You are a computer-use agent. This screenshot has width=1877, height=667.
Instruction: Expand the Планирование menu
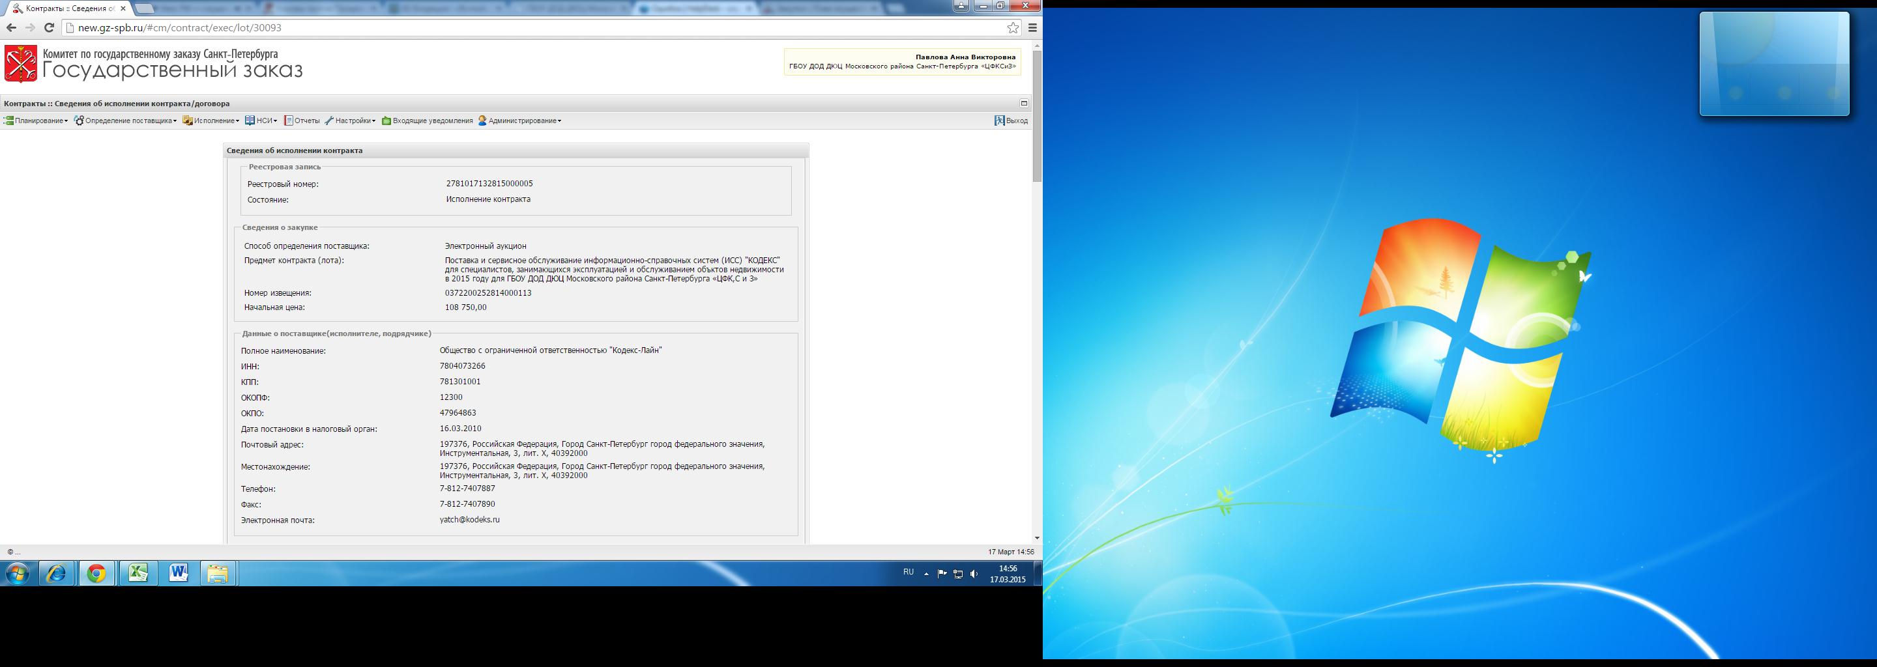pos(36,121)
